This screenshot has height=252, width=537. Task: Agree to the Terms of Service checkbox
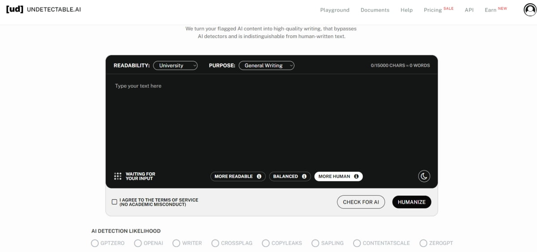[115, 202]
